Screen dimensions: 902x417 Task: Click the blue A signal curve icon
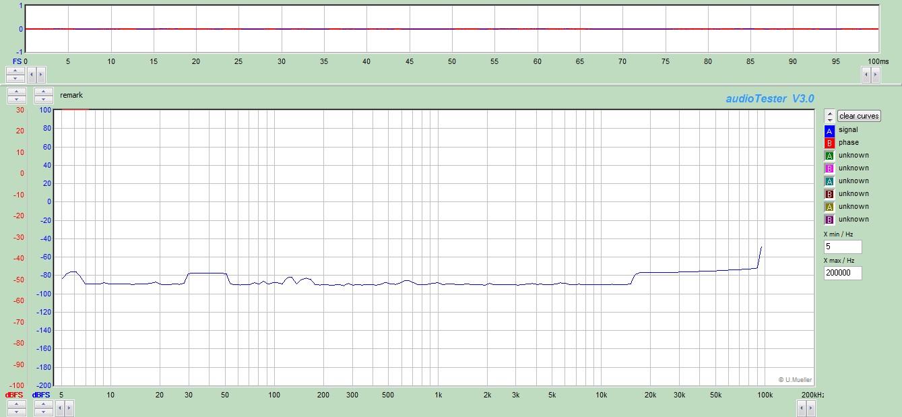pyautogui.click(x=829, y=130)
